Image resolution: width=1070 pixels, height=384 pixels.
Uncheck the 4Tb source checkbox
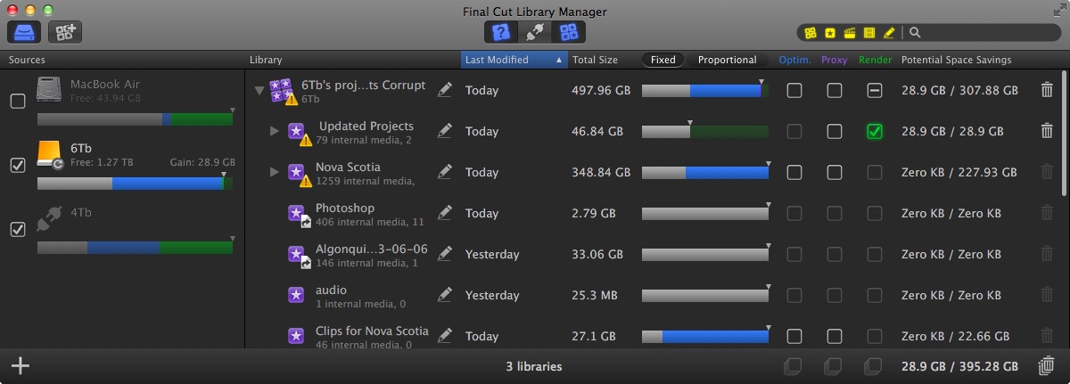point(17,229)
